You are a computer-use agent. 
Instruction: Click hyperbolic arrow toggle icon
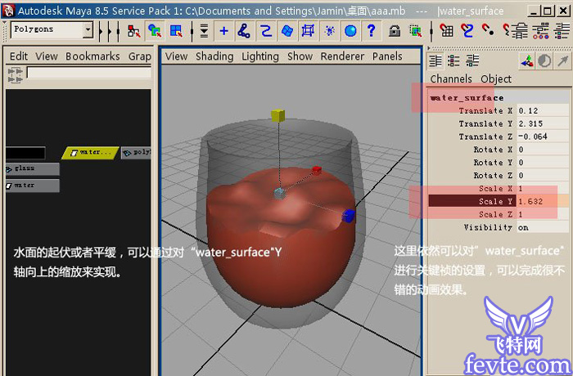[x=563, y=60]
